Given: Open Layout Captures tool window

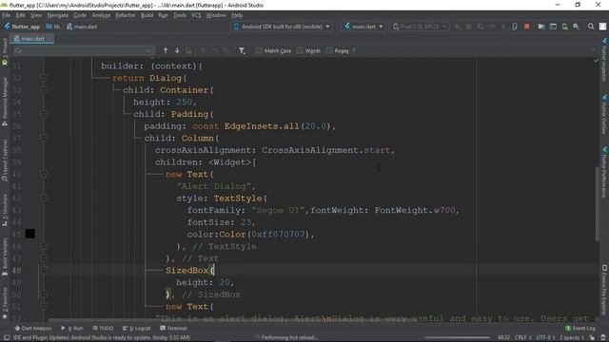Looking at the screenshot, I should tap(5, 161).
